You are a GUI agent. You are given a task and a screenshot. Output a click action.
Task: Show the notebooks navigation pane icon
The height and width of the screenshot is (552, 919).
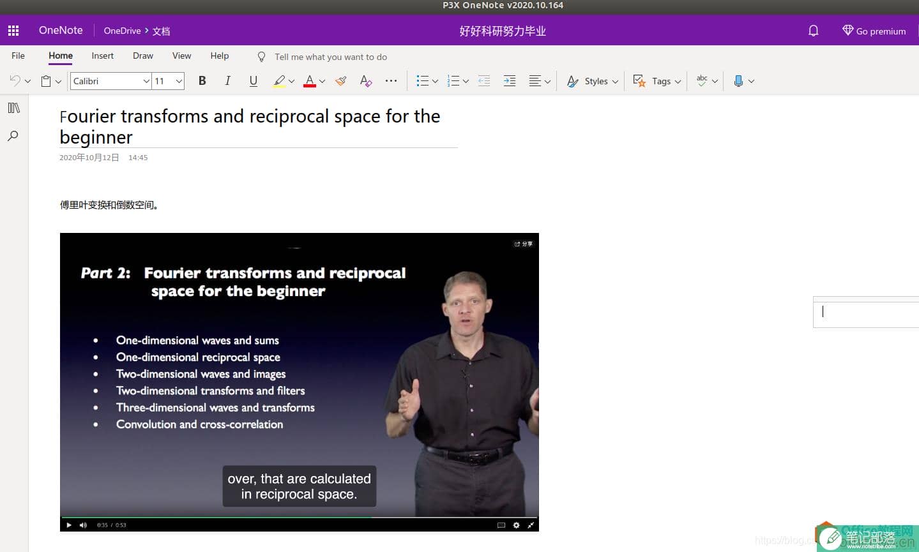click(x=13, y=108)
